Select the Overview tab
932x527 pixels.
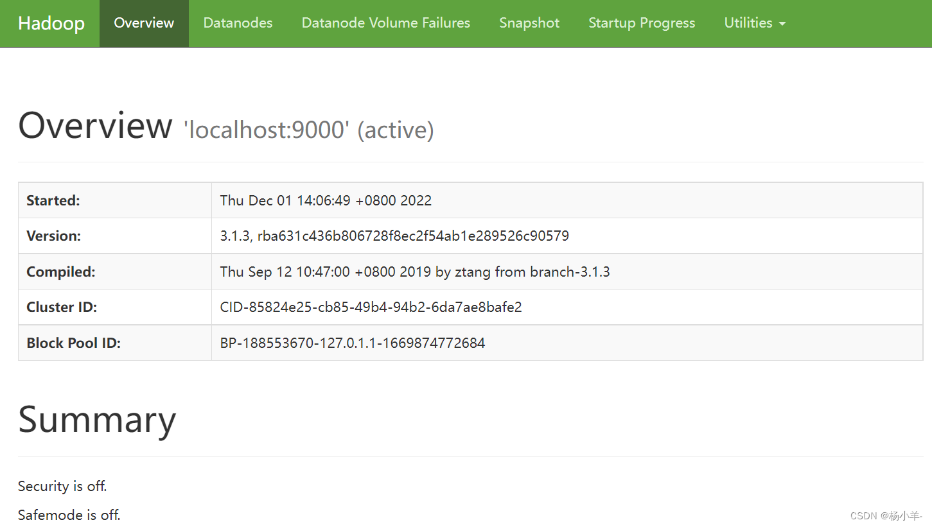point(144,23)
